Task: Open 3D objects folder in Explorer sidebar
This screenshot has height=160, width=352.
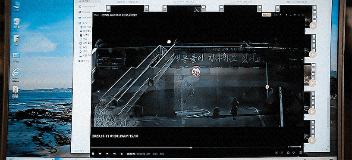Action: tap(85, 27)
